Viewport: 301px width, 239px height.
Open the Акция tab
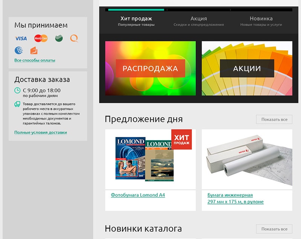coord(199,21)
